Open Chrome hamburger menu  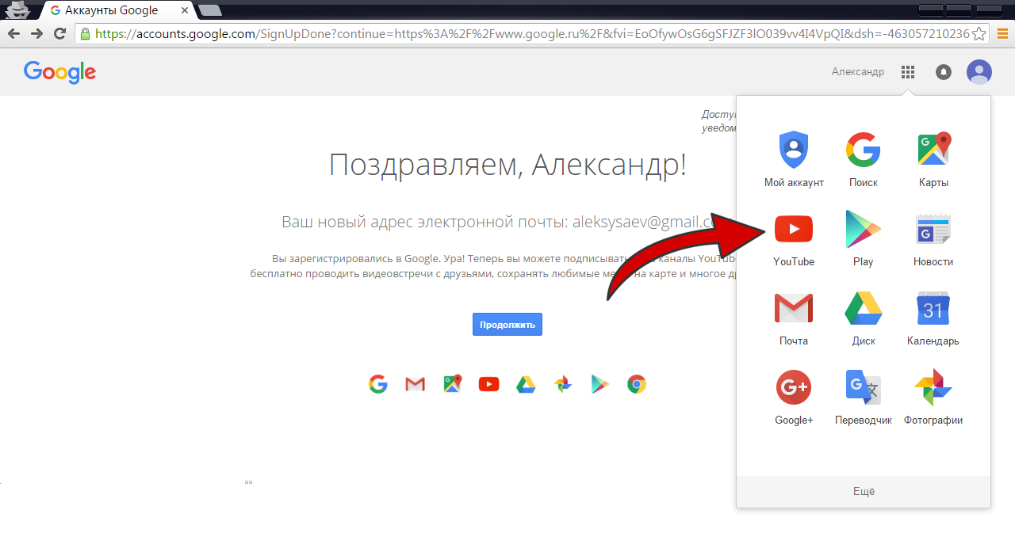coord(1003,33)
